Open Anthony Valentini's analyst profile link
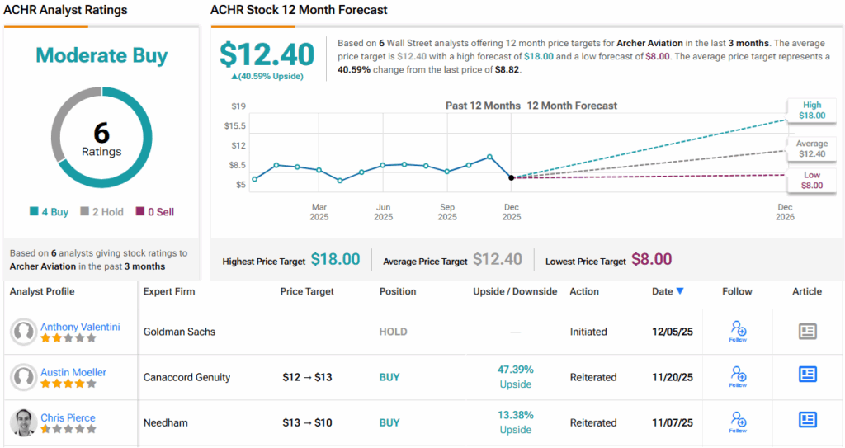 (x=80, y=327)
